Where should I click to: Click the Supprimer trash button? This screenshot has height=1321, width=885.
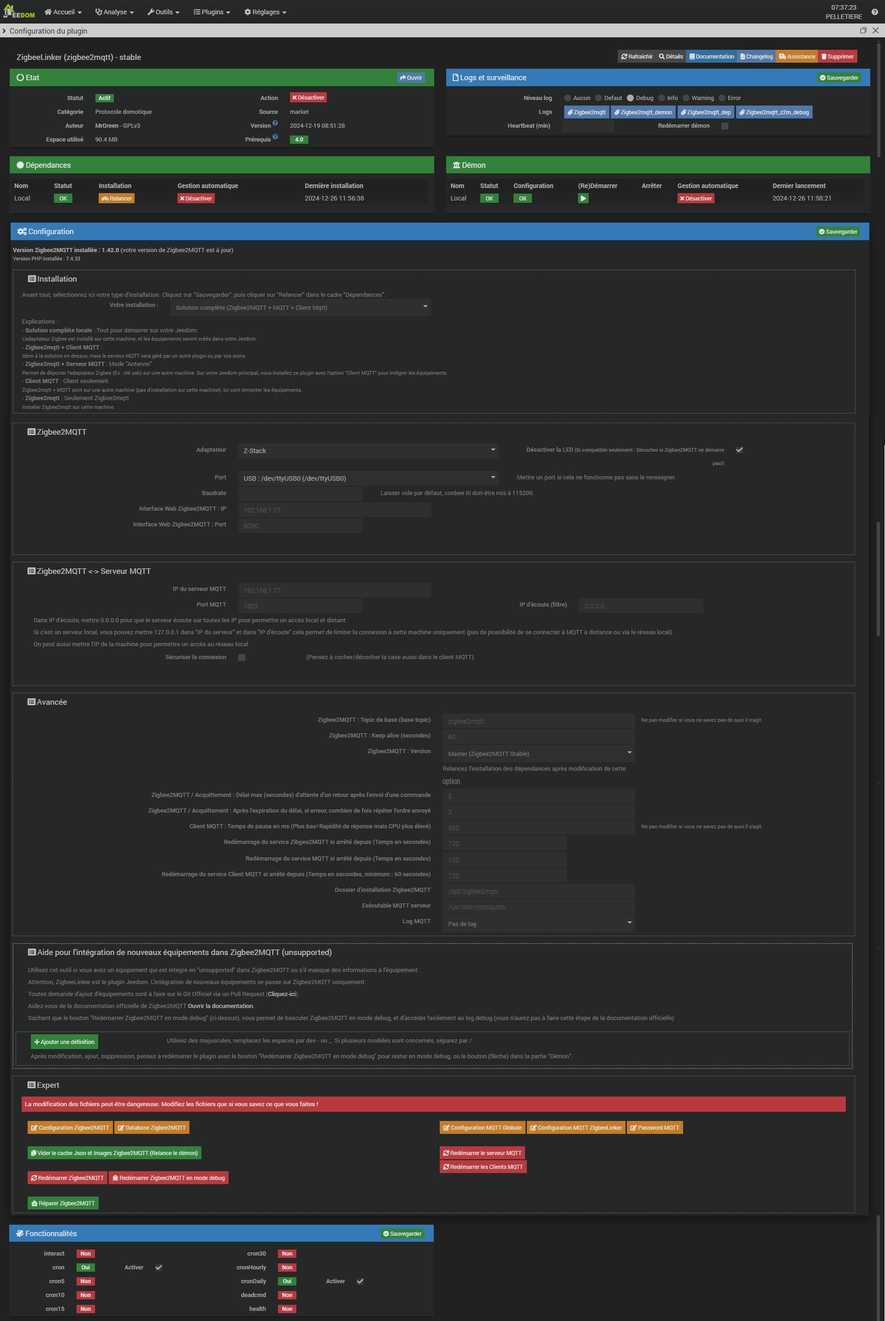pos(837,56)
